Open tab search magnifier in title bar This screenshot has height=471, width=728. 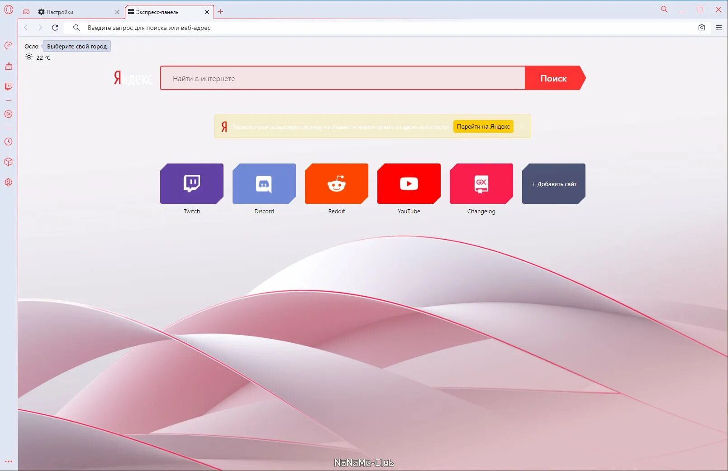664,9
